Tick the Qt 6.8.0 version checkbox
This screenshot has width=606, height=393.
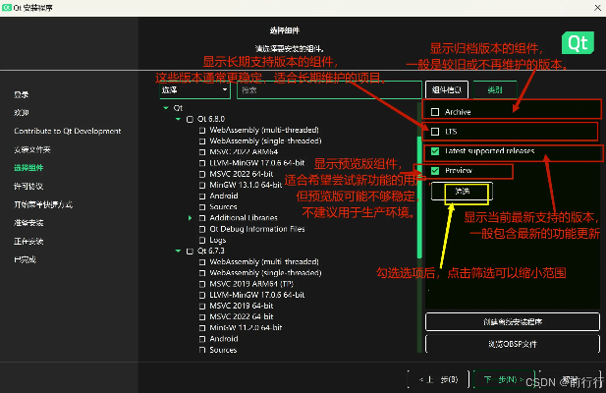[x=190, y=120]
